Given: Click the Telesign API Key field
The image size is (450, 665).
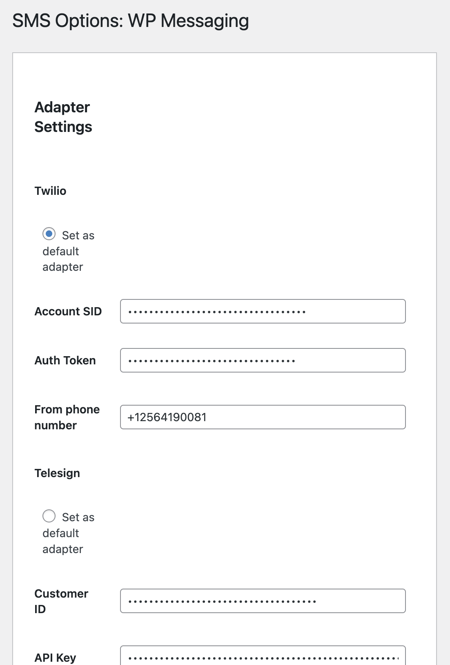Looking at the screenshot, I should (263, 655).
